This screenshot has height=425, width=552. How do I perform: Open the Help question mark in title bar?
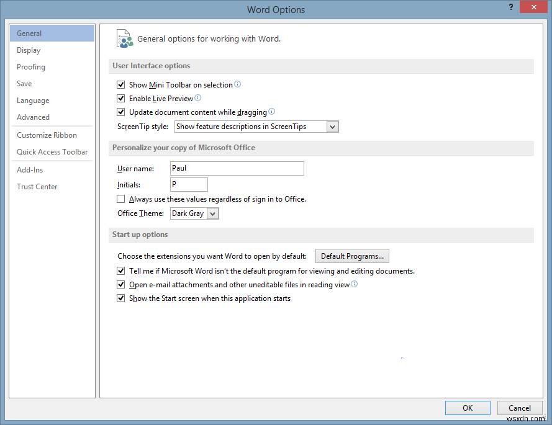[x=511, y=7]
